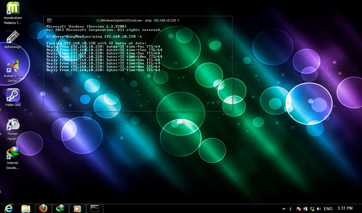Switch to Firefox in the taskbar

43,208
